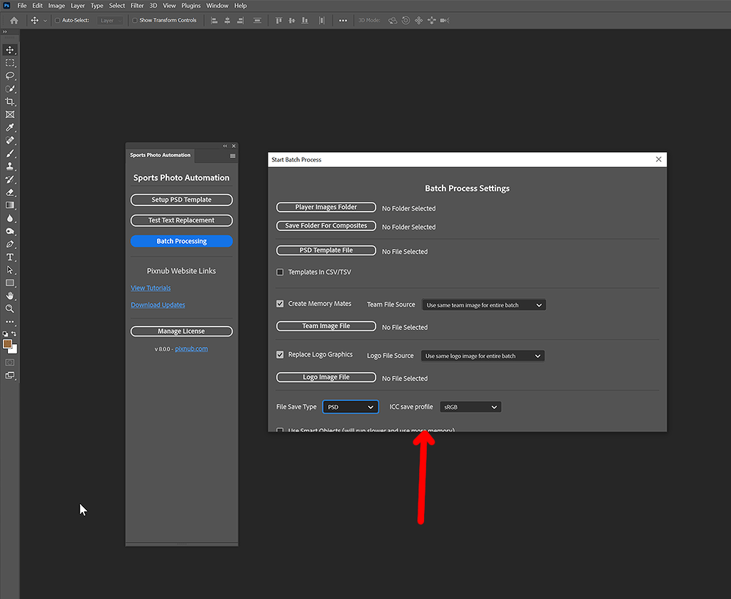Select the Brush tool
This screenshot has width=731, height=599.
[9, 153]
